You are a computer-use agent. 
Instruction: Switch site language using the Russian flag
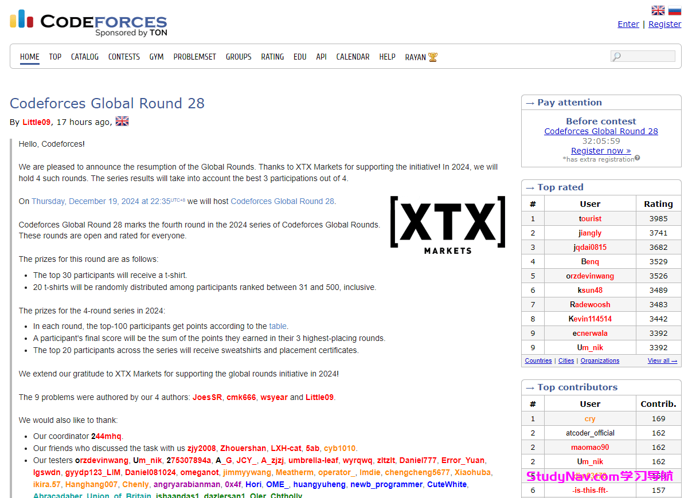[674, 10]
